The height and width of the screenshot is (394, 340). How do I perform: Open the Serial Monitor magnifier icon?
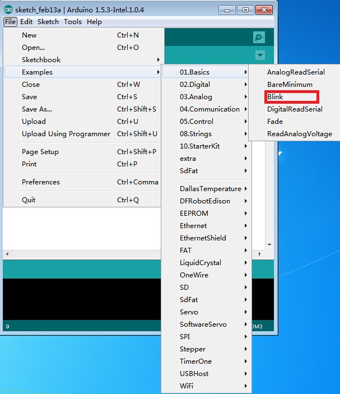pyautogui.click(x=259, y=37)
